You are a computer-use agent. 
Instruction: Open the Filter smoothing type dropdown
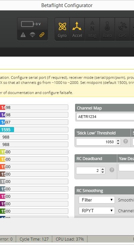(97, 200)
